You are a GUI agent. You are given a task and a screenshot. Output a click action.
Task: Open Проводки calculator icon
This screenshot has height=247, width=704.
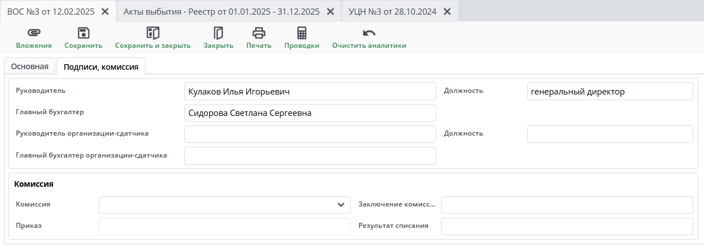pyautogui.click(x=302, y=33)
